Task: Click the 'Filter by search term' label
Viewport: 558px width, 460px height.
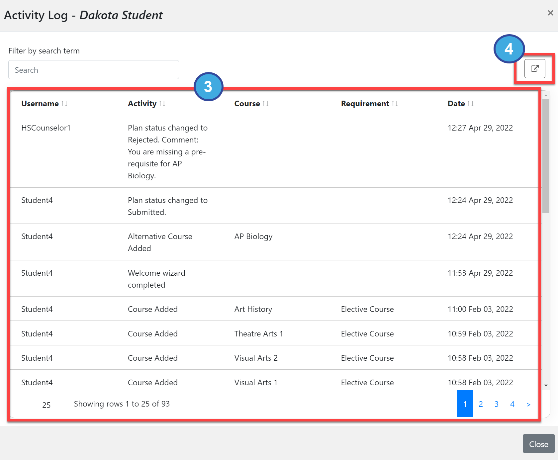Action: coord(44,51)
